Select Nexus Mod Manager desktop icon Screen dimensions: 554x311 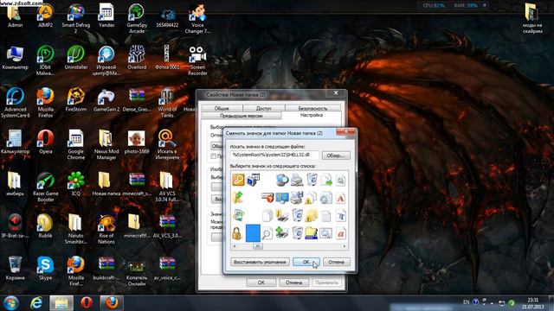pyautogui.click(x=106, y=144)
